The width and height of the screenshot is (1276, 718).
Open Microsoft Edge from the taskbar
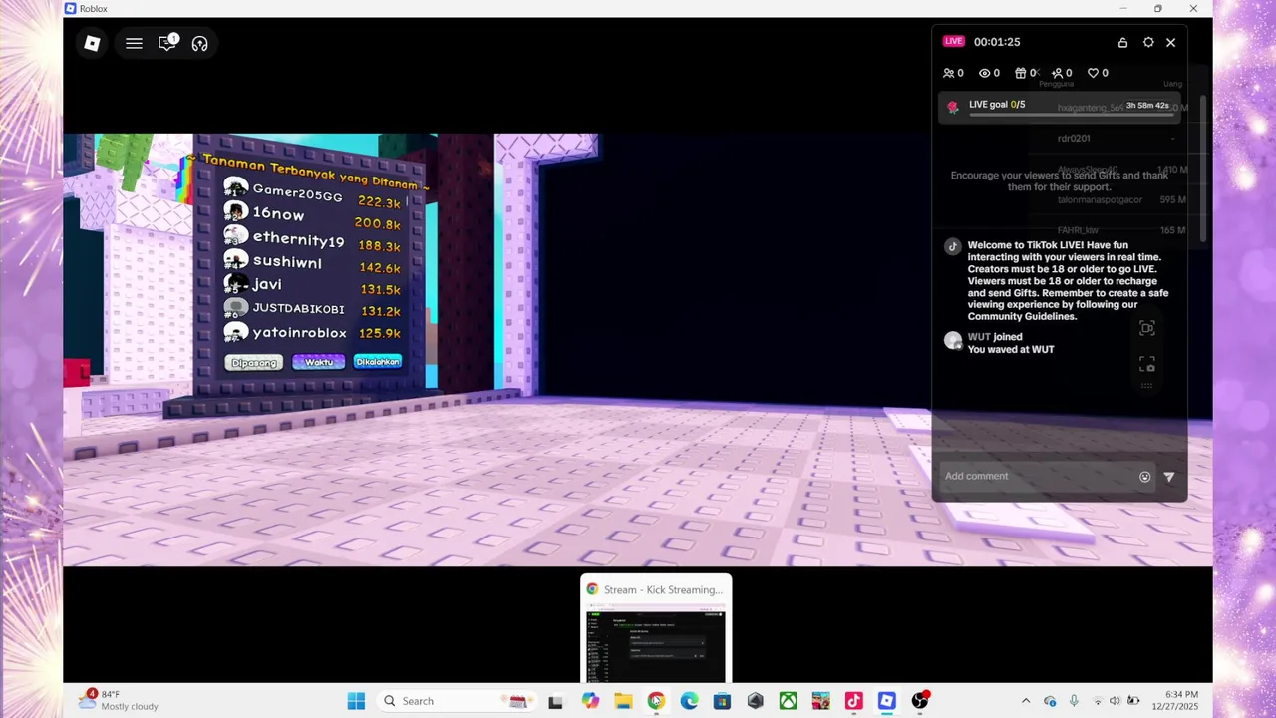[689, 701]
